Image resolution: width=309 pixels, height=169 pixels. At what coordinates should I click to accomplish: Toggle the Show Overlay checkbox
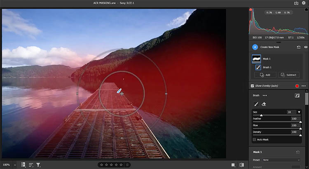click(253, 86)
